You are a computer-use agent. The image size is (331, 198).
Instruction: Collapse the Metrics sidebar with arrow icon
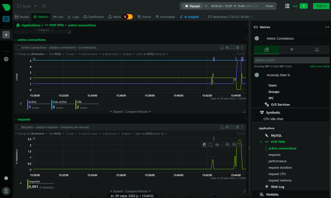click(327, 27)
